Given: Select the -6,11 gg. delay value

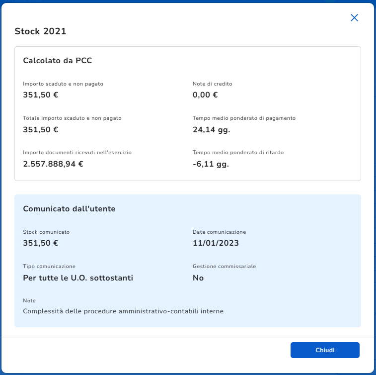Looking at the screenshot, I should point(211,164).
